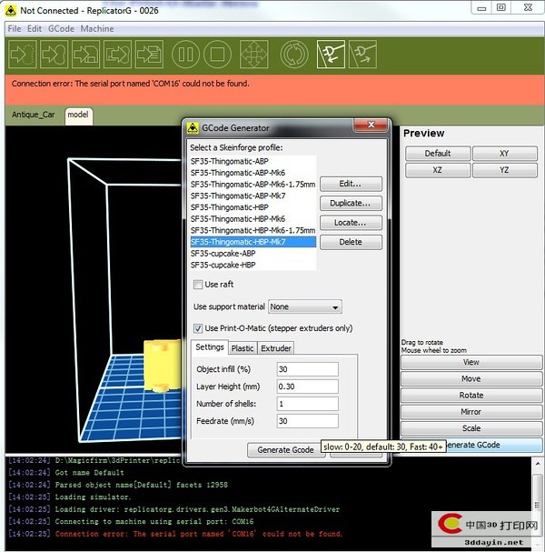Click the Duplicate... profile button

[x=351, y=203]
